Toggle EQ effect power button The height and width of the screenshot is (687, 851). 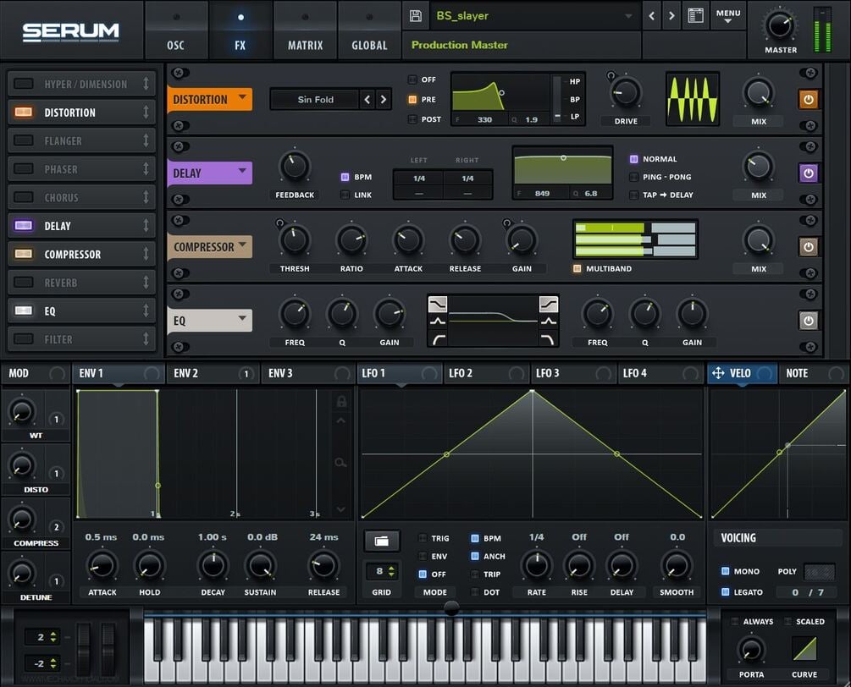(808, 321)
